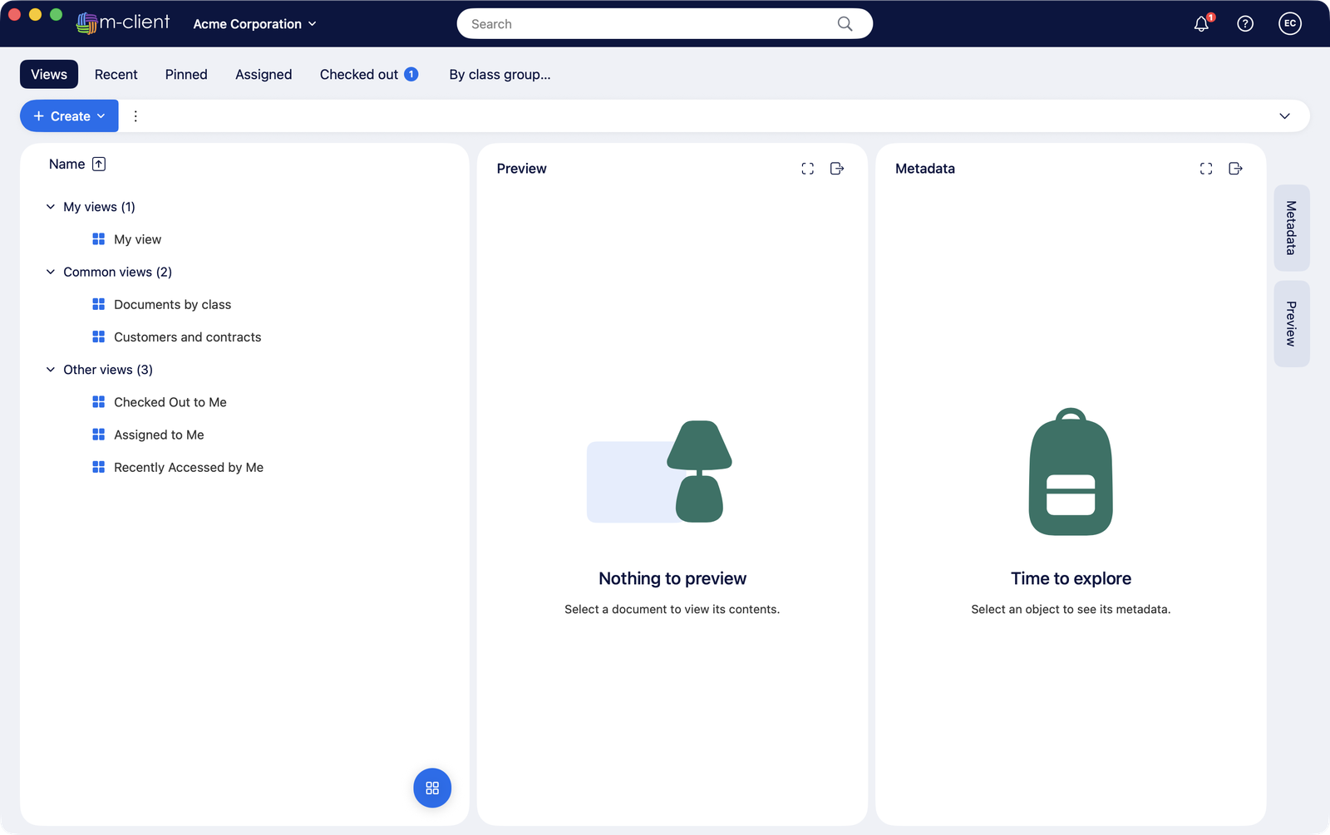This screenshot has height=835, width=1330.
Task: Expand the Preview pane to fullscreen
Action: [x=808, y=169]
